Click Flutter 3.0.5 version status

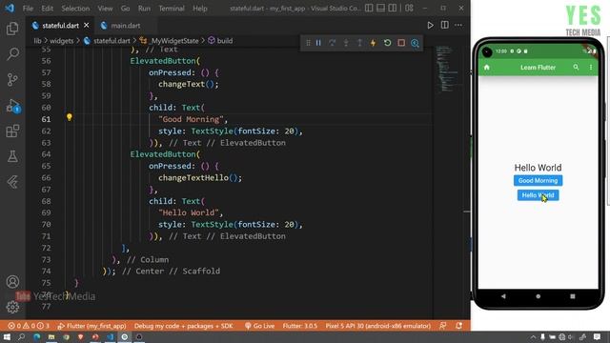pyautogui.click(x=300, y=326)
